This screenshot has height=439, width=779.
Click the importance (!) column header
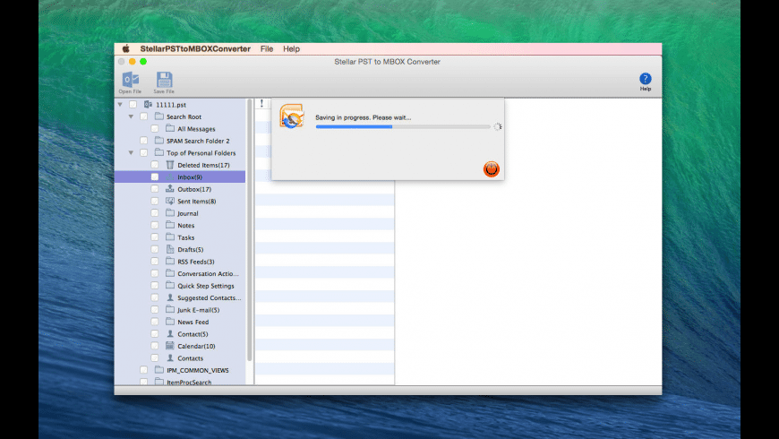pyautogui.click(x=261, y=103)
